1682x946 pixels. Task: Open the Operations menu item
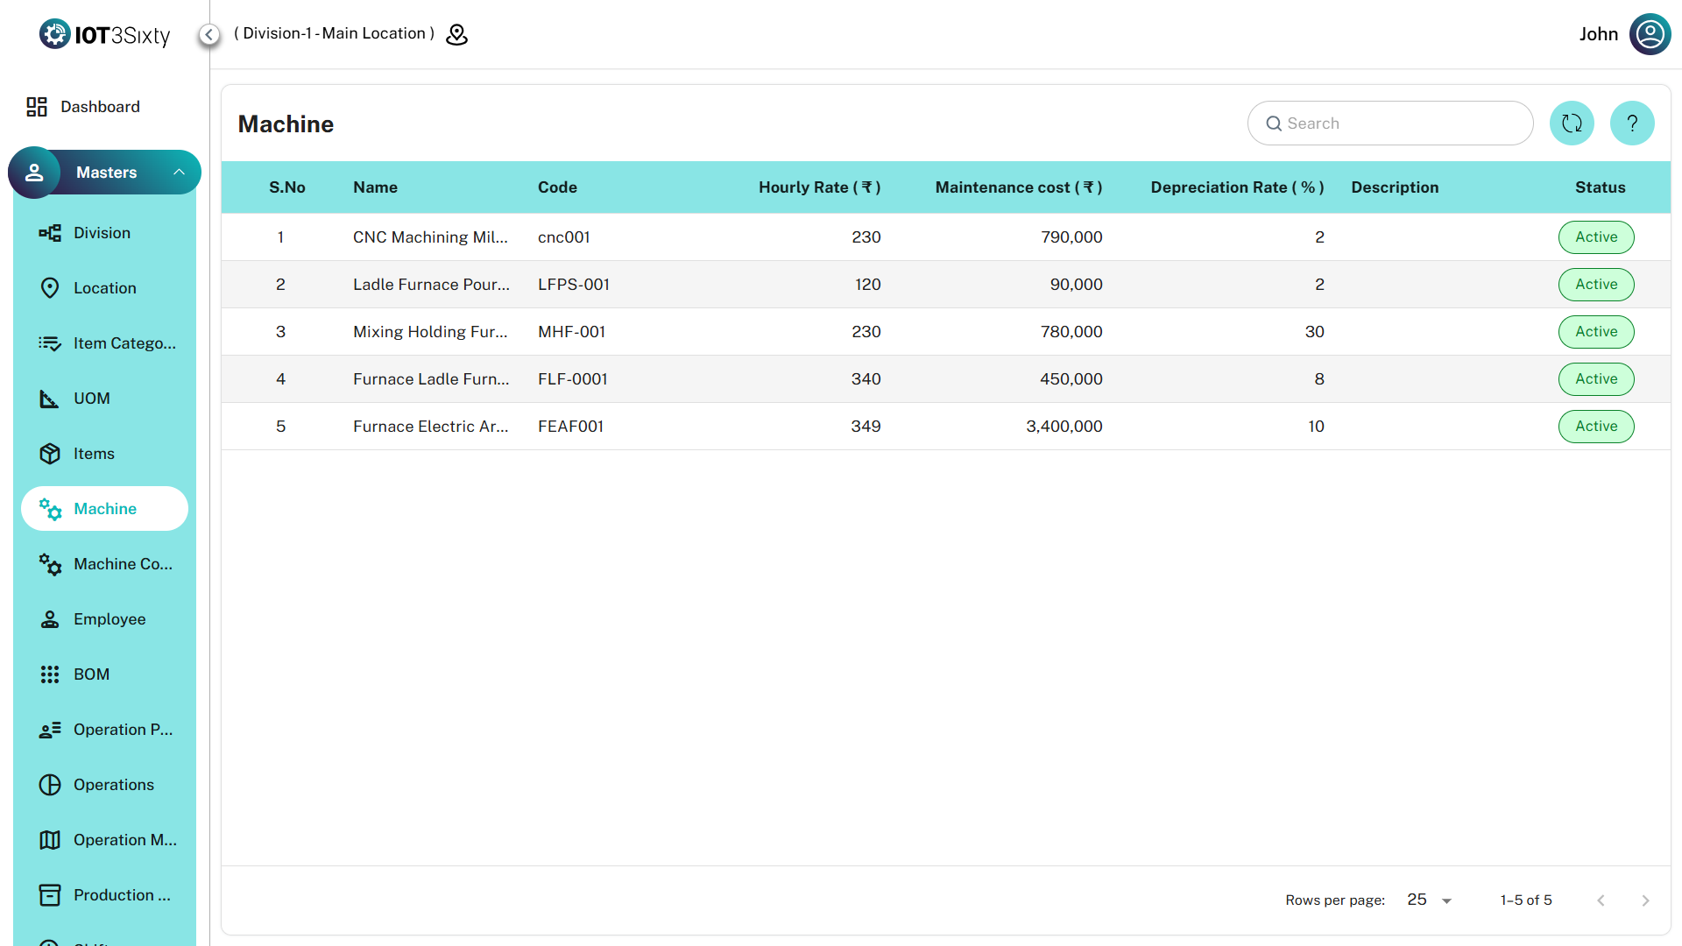[113, 785]
